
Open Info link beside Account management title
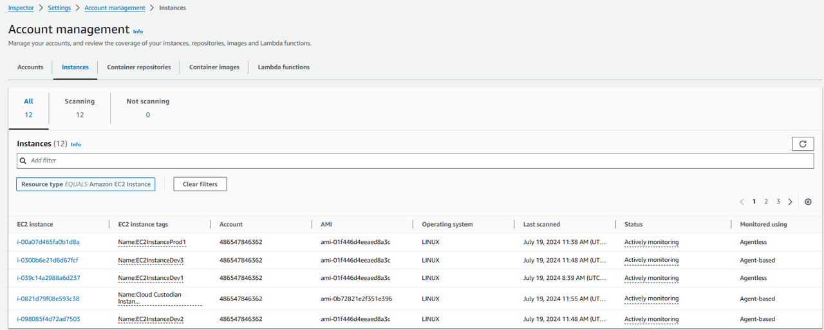coord(138,31)
